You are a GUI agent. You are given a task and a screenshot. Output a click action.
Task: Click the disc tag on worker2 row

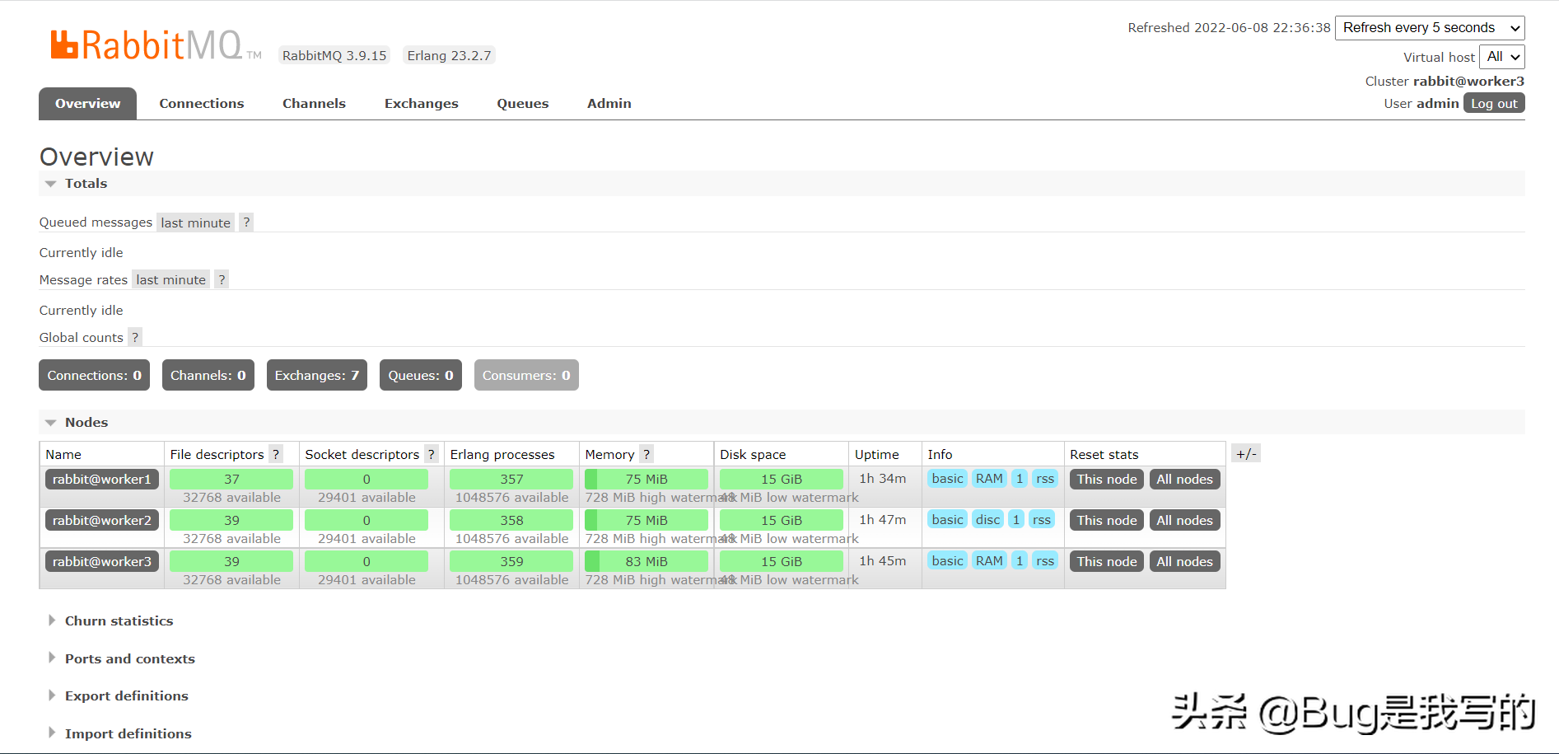tap(987, 520)
